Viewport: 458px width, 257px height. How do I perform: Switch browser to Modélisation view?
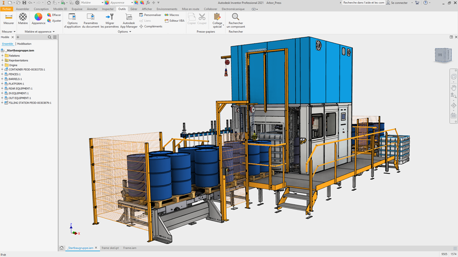point(24,44)
